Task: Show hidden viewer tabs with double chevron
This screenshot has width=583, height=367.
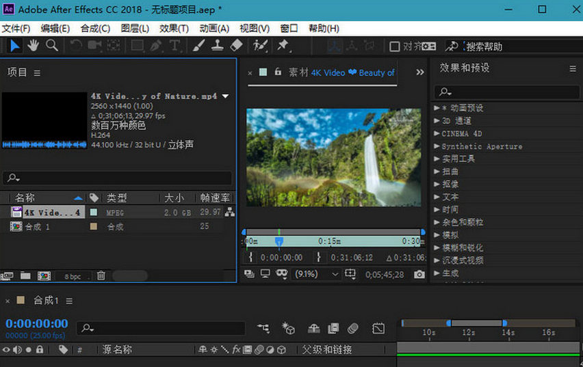Action: (x=419, y=72)
